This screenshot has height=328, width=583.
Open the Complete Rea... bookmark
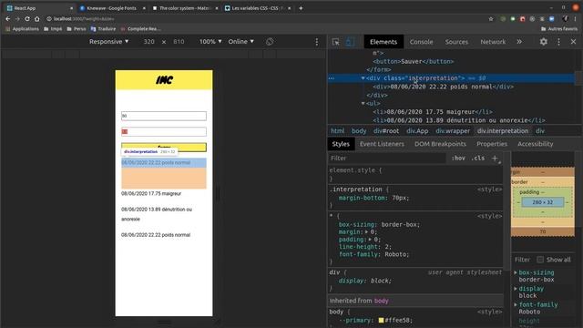pos(140,28)
